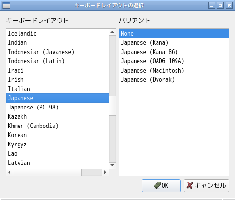Click the vertical scrollbar thumb in layout list

(112, 106)
